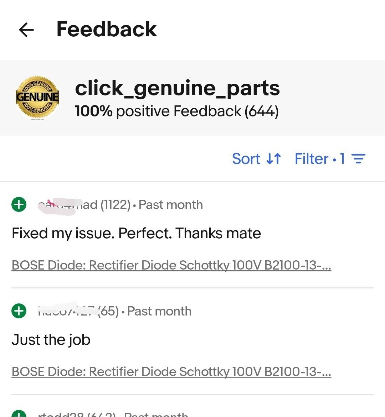
Task: Open the Filter • 1 options
Action: click(330, 159)
